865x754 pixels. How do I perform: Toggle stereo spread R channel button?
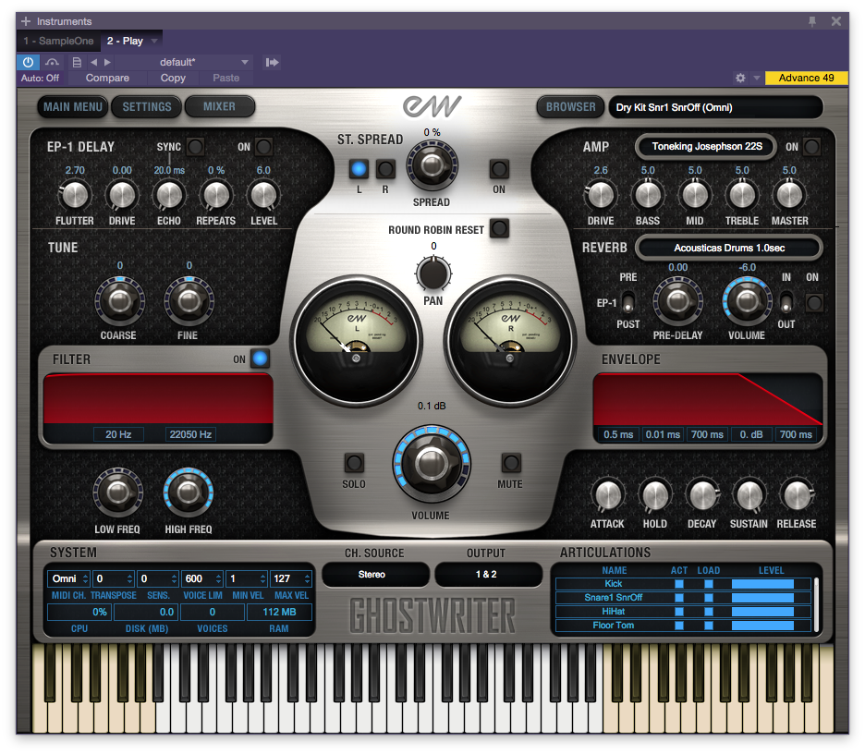(x=385, y=169)
